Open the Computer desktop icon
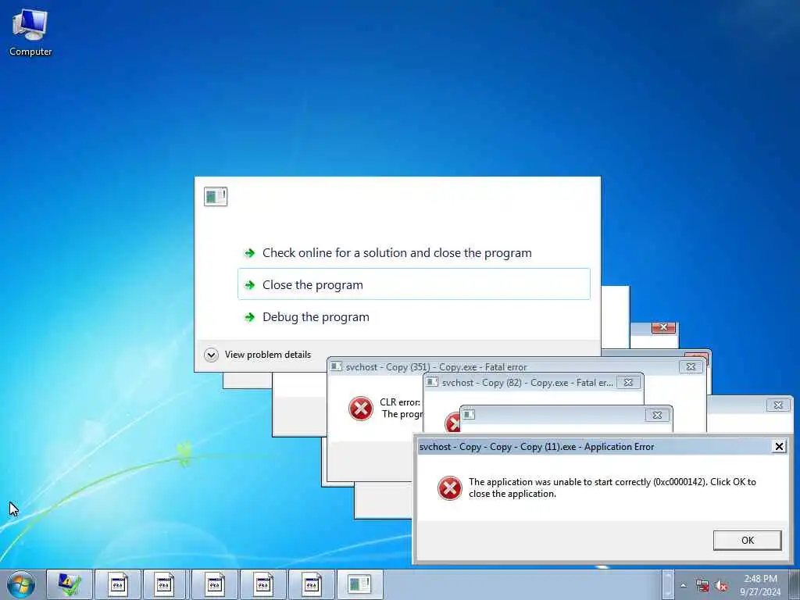The width and height of the screenshot is (800, 600). (30, 32)
